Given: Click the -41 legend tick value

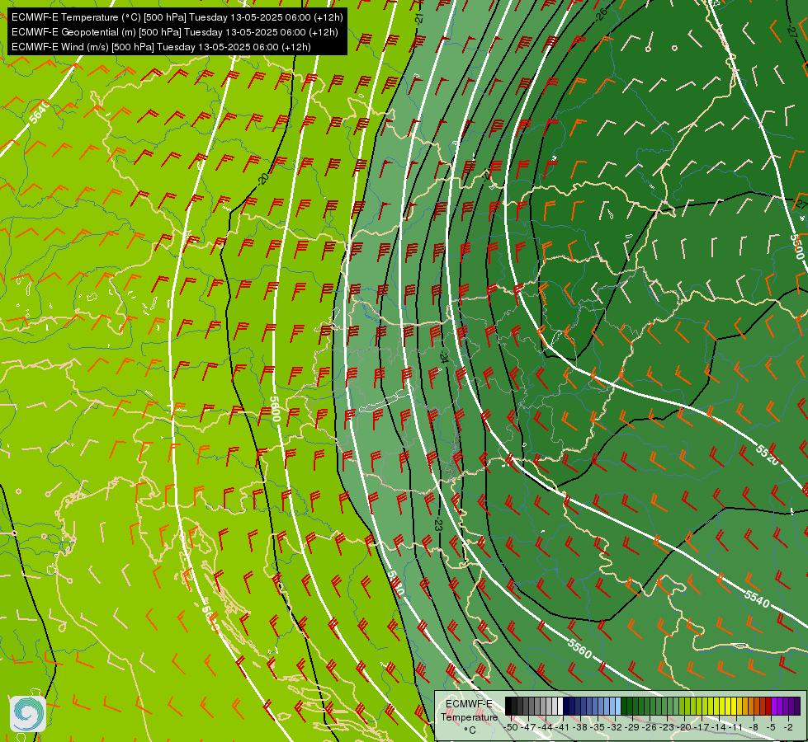Looking at the screenshot, I should click(563, 728).
